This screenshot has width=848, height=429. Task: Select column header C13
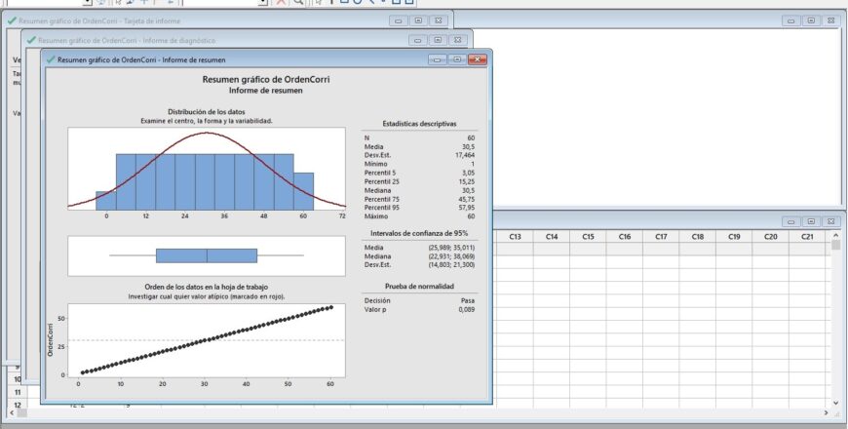tap(515, 236)
